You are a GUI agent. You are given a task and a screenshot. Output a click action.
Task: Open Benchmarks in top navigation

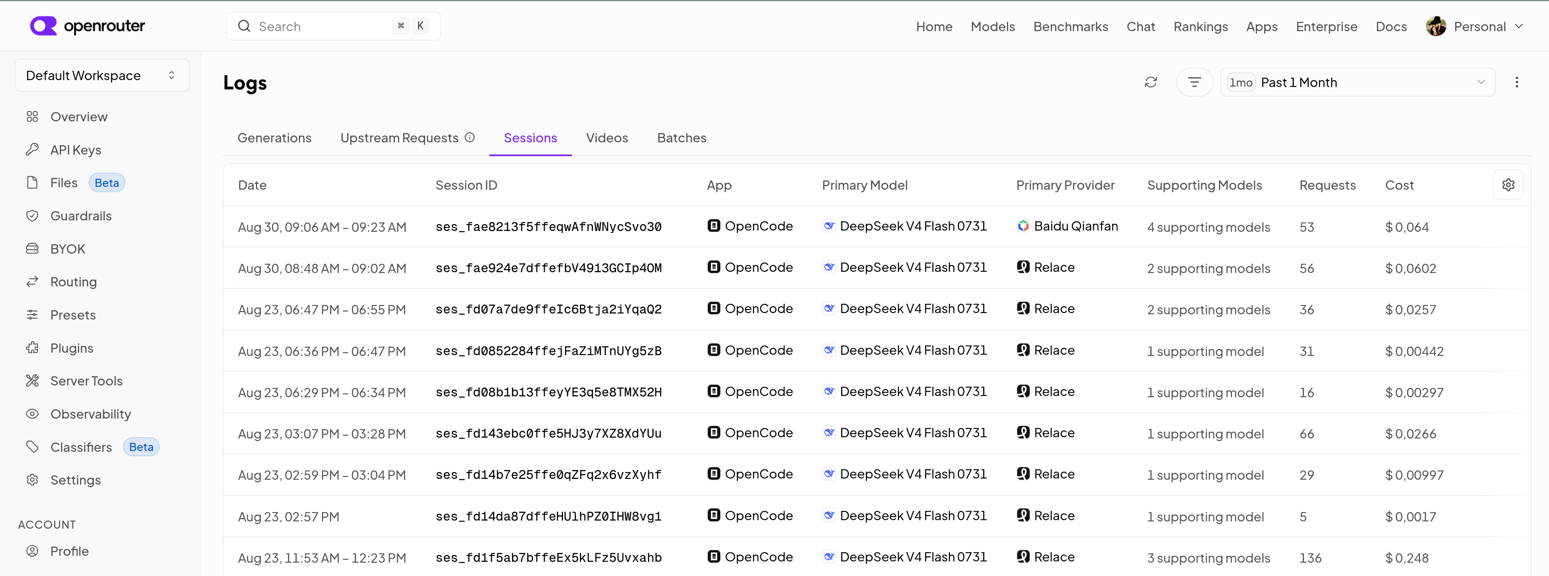(x=1071, y=26)
